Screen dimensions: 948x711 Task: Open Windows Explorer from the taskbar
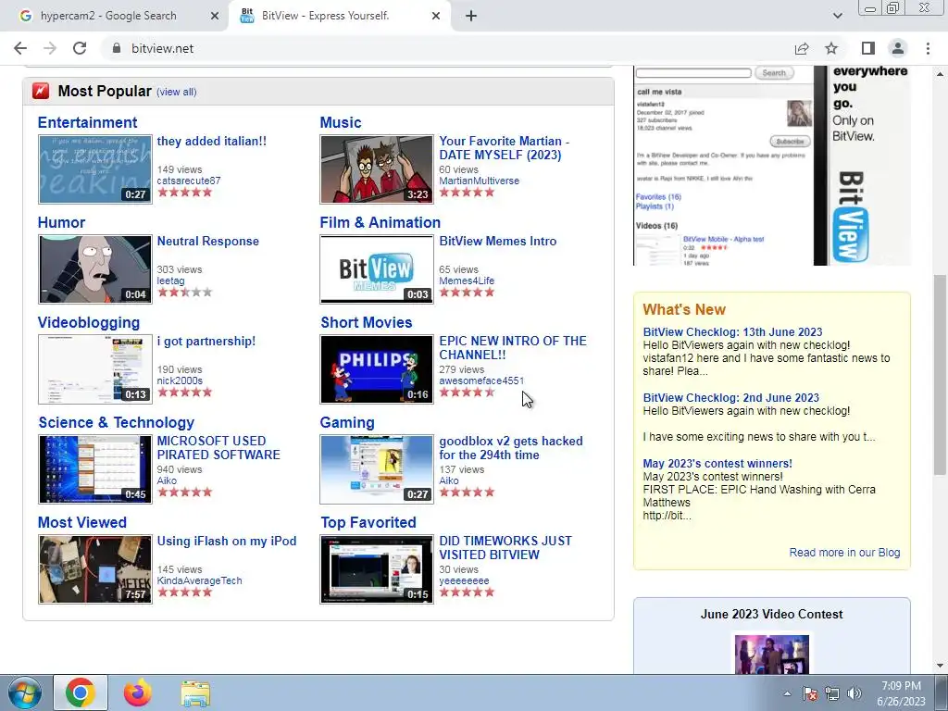(195, 692)
